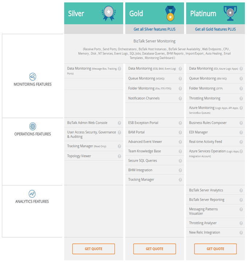Select the ESB Exception Portal feature row
Viewport: 247px width, 262px height.
(x=155, y=123)
